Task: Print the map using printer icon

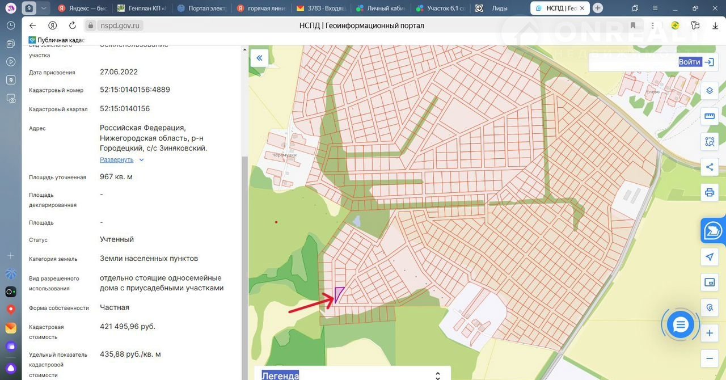Action: coord(709,192)
